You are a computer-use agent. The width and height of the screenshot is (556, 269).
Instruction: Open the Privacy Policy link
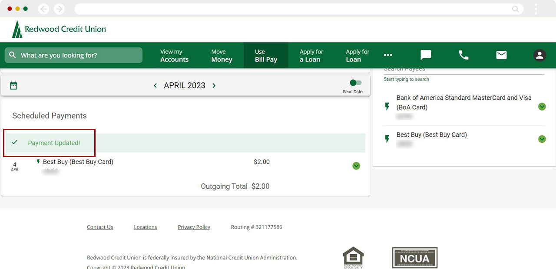pos(194,227)
